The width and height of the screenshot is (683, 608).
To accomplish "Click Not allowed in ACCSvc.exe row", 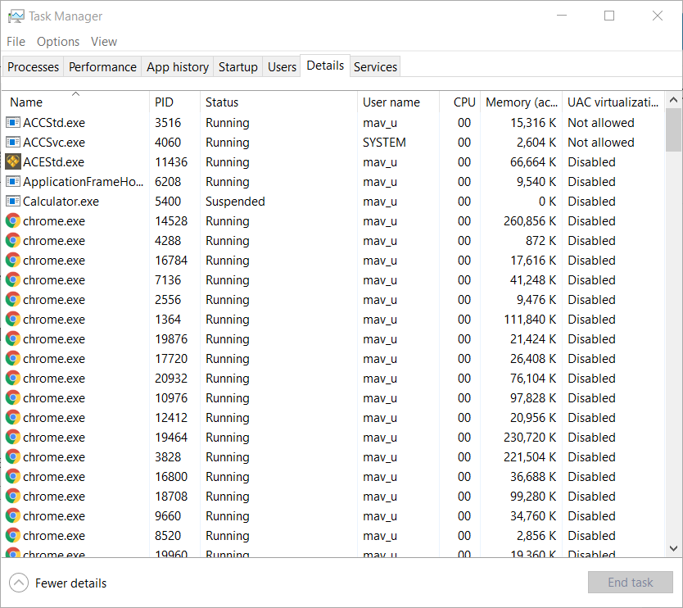I will click(600, 143).
